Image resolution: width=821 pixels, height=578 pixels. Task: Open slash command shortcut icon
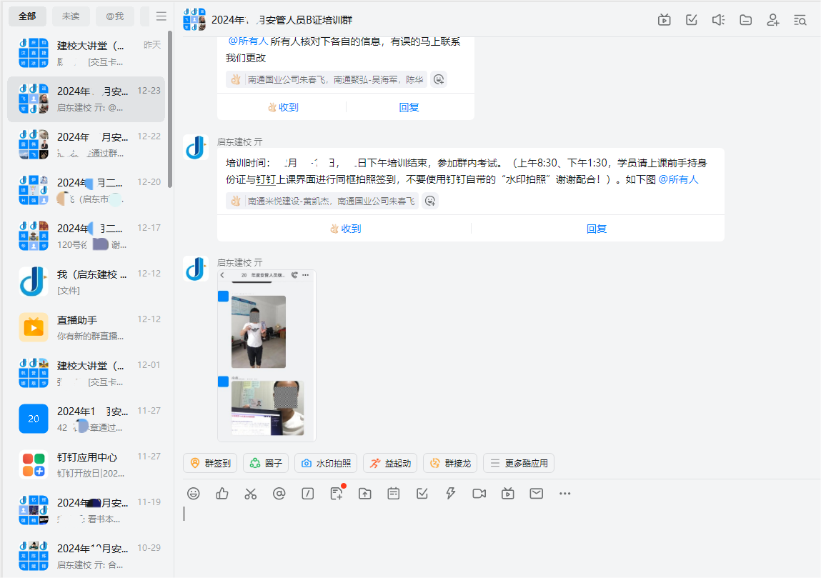(308, 493)
